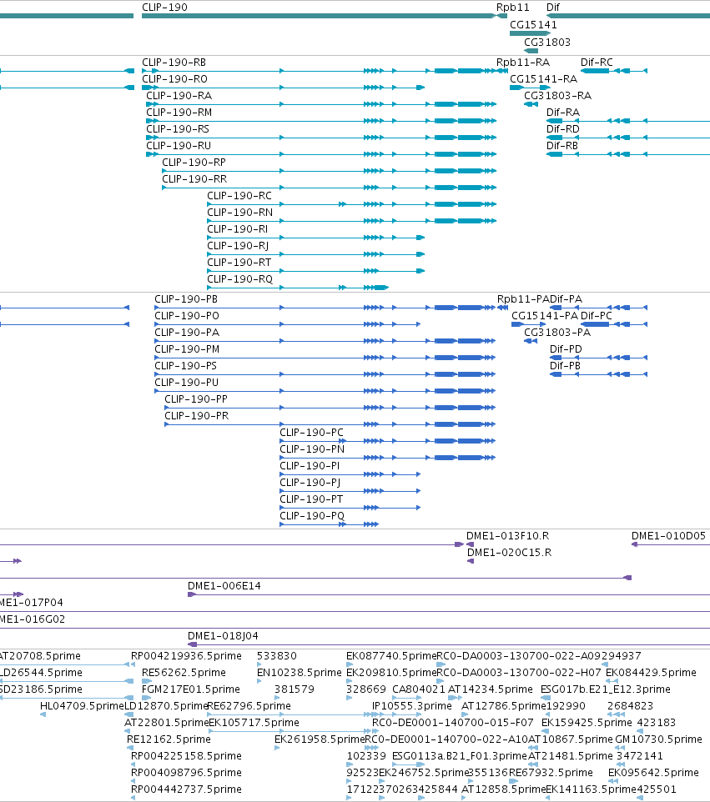Select protein CLIP-190-PP
The height and width of the screenshot is (802, 710).
[195, 399]
